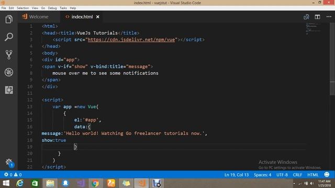Switch to the Welcome tab
Image resolution: width=335 pixels, height=188 pixels.
pyautogui.click(x=39, y=17)
